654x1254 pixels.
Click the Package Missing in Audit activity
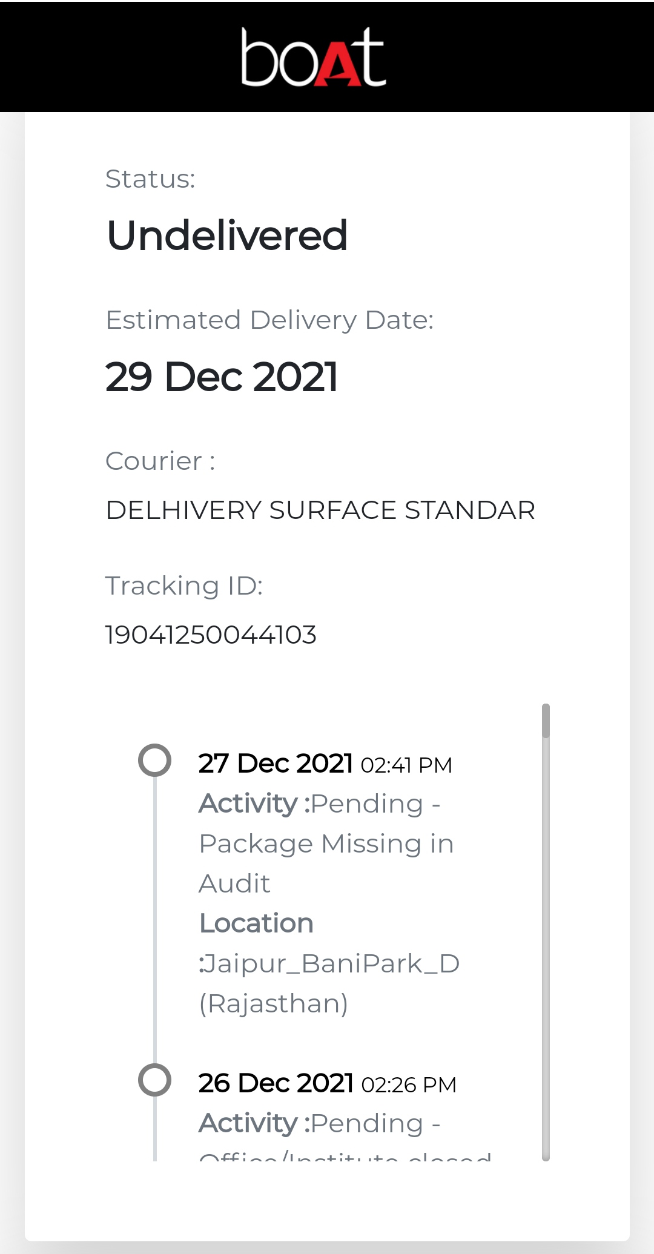click(326, 844)
